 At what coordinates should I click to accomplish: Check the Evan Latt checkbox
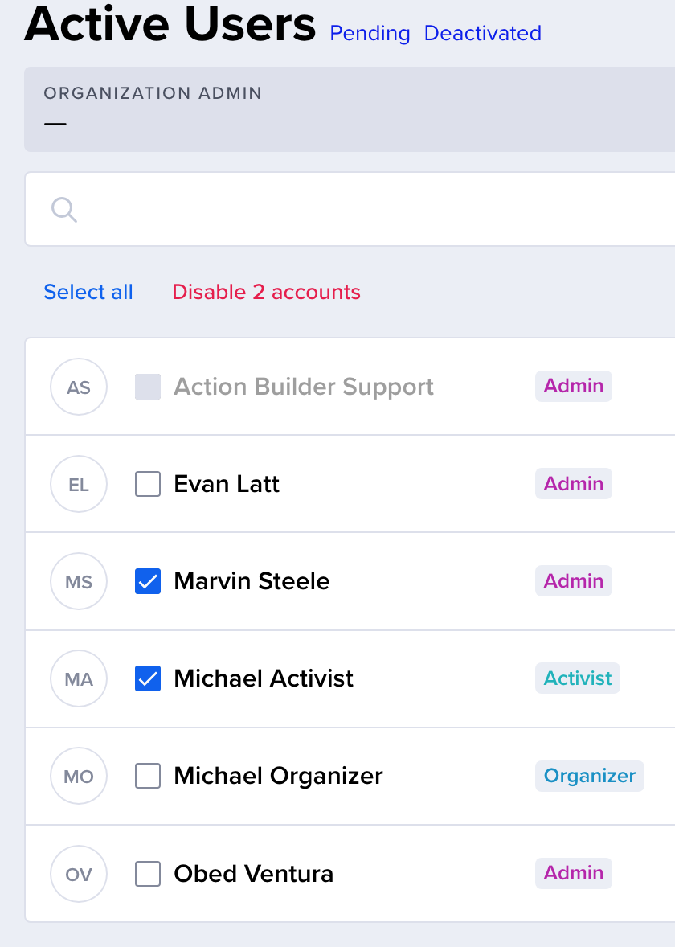[x=148, y=484]
